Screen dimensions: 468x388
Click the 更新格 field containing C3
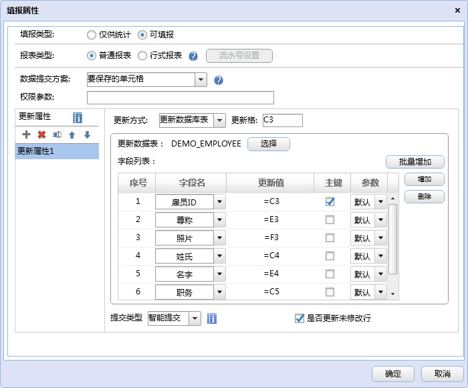pyautogui.click(x=283, y=120)
